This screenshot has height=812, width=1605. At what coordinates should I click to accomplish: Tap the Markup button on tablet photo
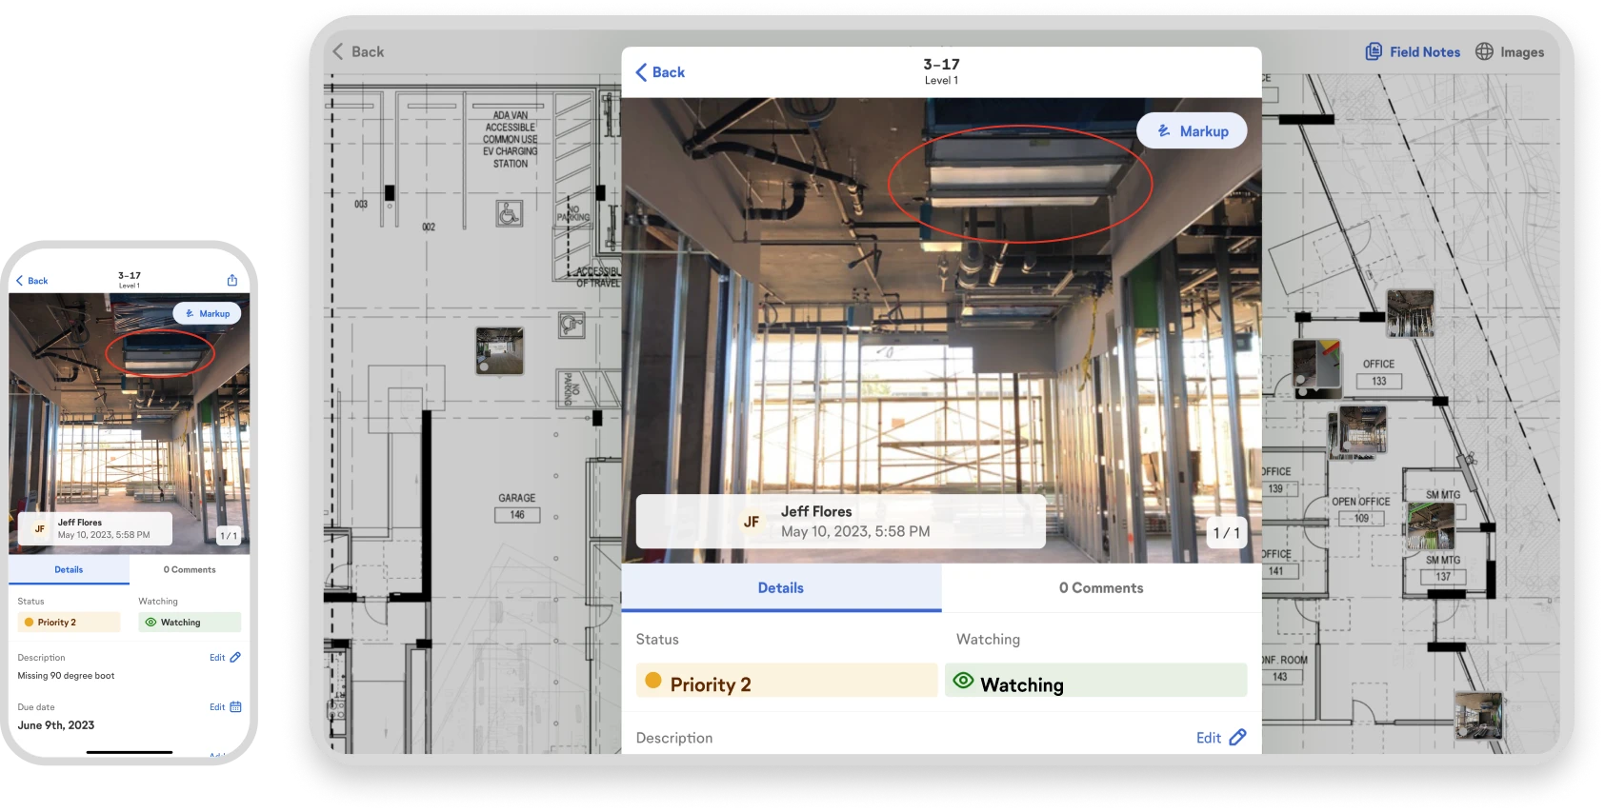click(x=1192, y=131)
